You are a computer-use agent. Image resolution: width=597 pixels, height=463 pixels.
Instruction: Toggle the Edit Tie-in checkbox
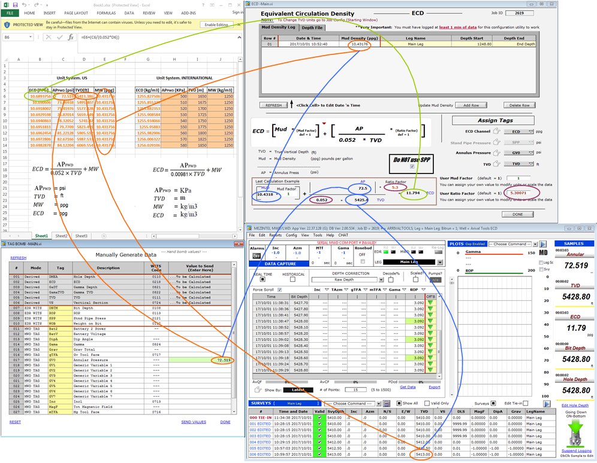pyautogui.click(x=526, y=403)
